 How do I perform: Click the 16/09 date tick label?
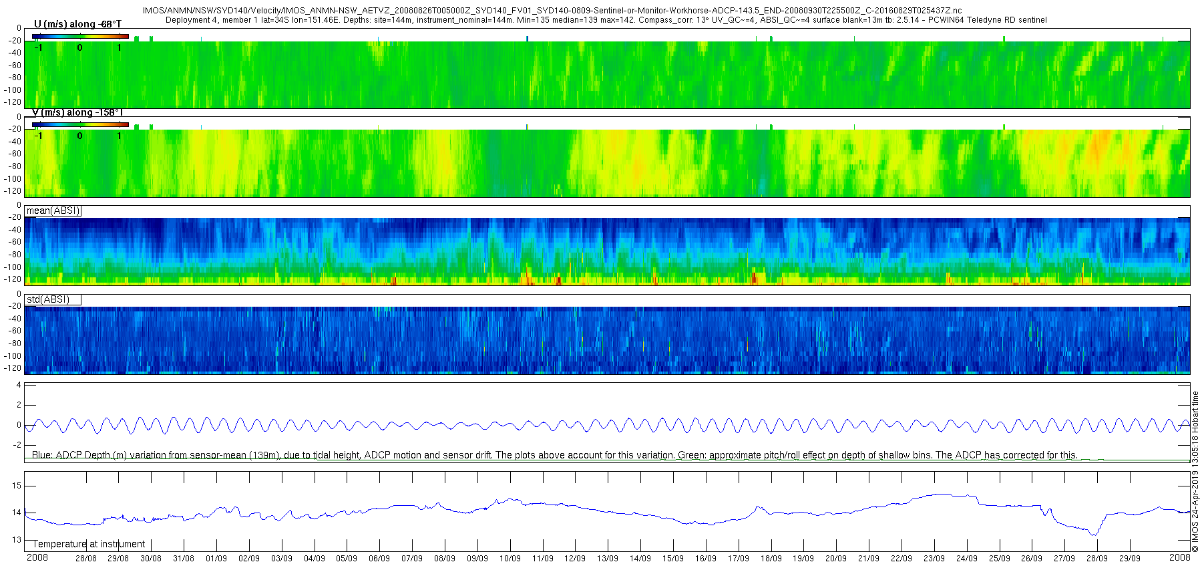pos(706,559)
